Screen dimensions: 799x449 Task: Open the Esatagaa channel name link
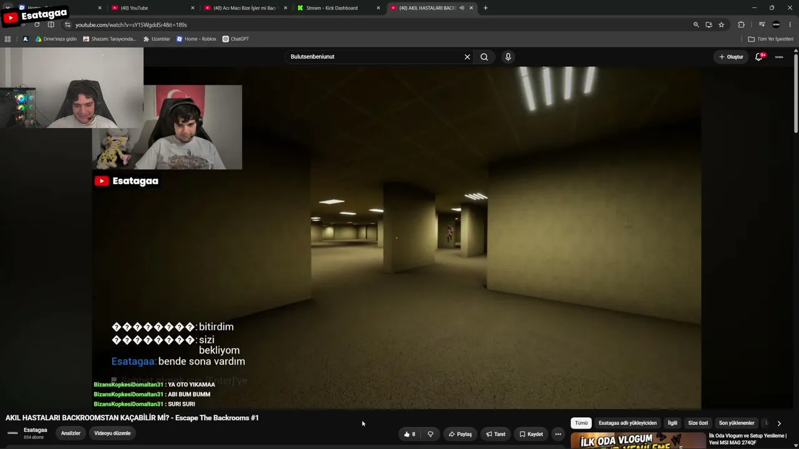click(x=35, y=430)
